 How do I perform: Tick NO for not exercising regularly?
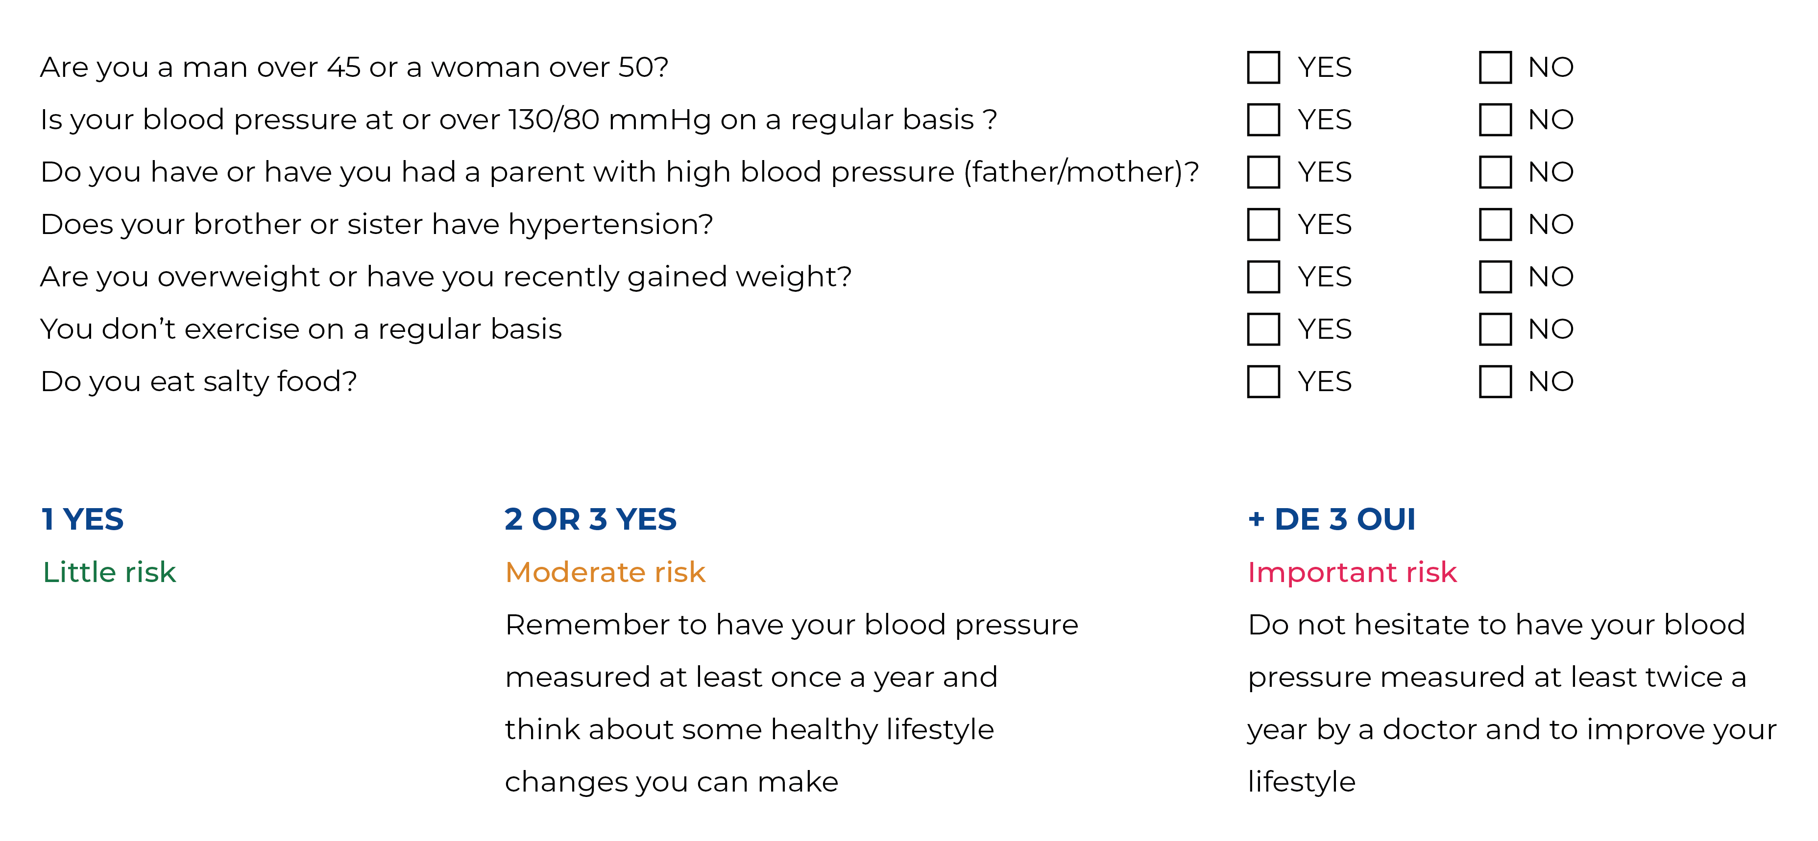pyautogui.click(x=1495, y=329)
